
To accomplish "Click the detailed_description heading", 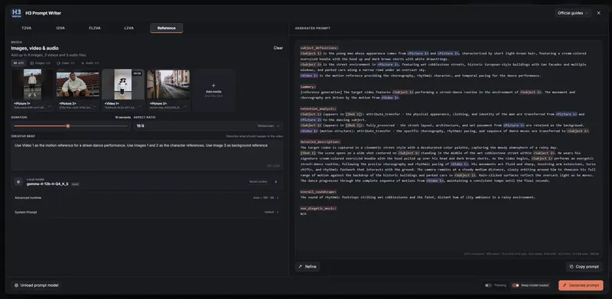I will pyautogui.click(x=321, y=142).
